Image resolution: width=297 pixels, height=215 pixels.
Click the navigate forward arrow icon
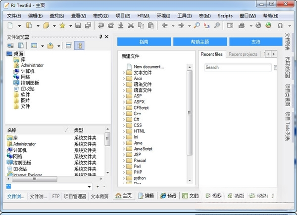pos(181,25)
